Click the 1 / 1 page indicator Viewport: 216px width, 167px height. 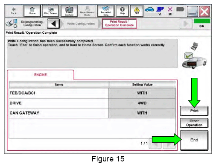tap(144, 144)
